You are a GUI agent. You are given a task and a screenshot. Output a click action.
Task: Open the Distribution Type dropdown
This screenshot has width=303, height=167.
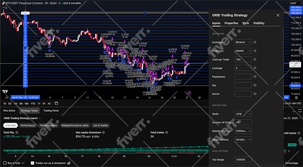pyautogui.click(x=243, y=131)
